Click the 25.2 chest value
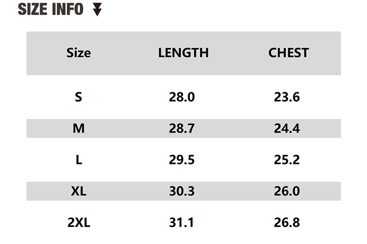367x244 pixels. (287, 160)
